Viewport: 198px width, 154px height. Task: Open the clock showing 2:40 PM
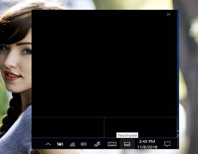147,144
